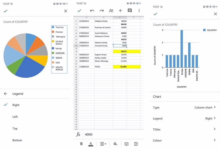Select tallest kenya bar in column chart
Image resolution: width=220 pixels, height=149 pixels.
pos(182,49)
